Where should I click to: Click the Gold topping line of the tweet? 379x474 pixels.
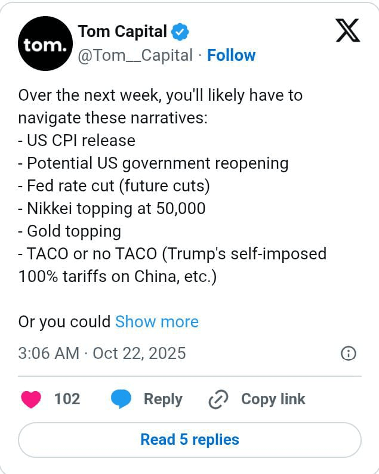pos(70,231)
